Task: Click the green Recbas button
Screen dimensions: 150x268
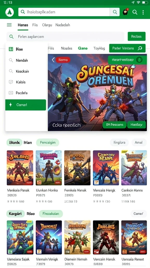Action: pos(136,36)
